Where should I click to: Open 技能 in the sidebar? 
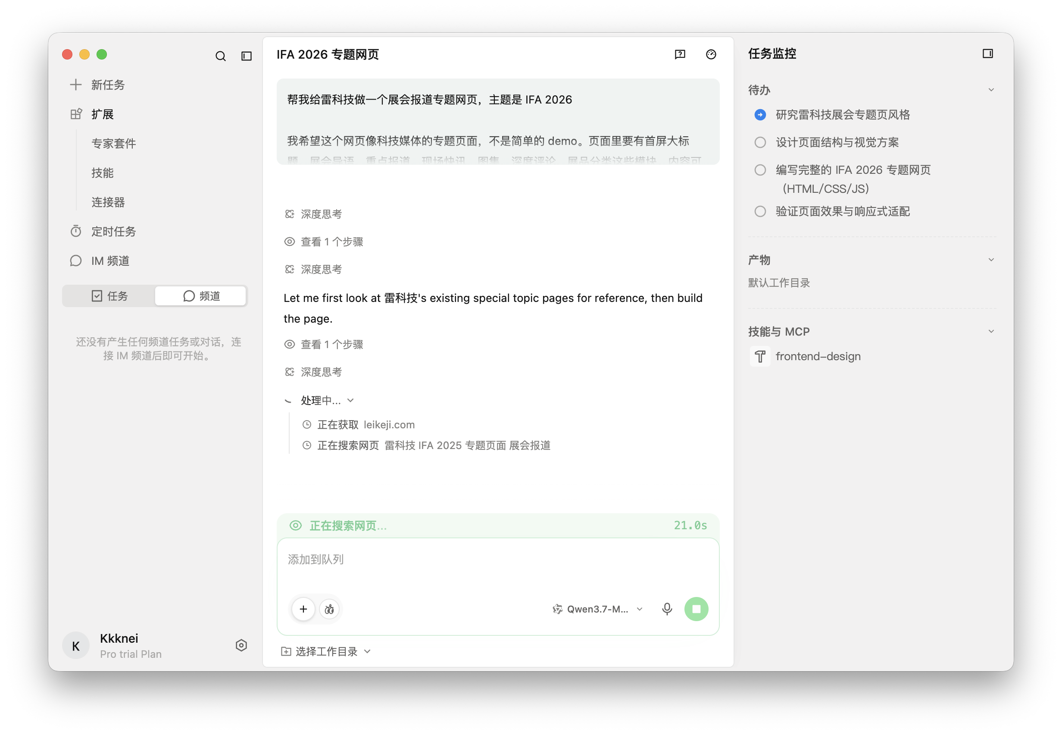click(x=102, y=173)
